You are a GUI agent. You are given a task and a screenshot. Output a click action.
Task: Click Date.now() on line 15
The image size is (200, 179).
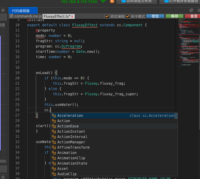coord(87,52)
